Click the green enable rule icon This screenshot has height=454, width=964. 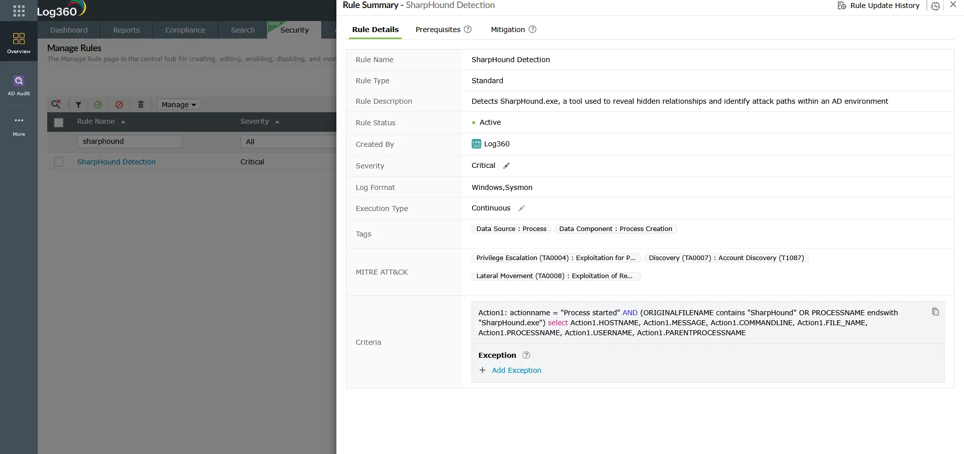coord(98,105)
